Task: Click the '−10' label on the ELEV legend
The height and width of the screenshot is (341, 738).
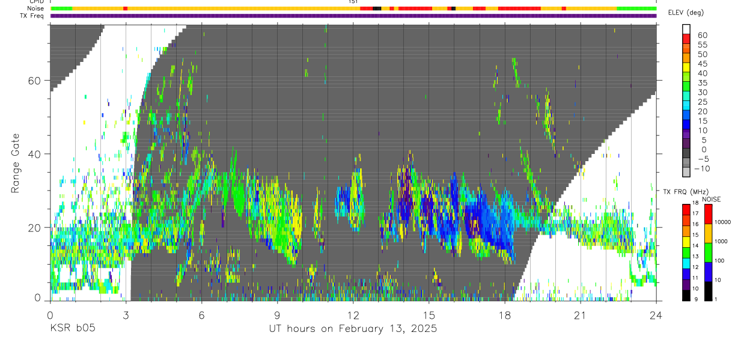Action: coord(701,168)
